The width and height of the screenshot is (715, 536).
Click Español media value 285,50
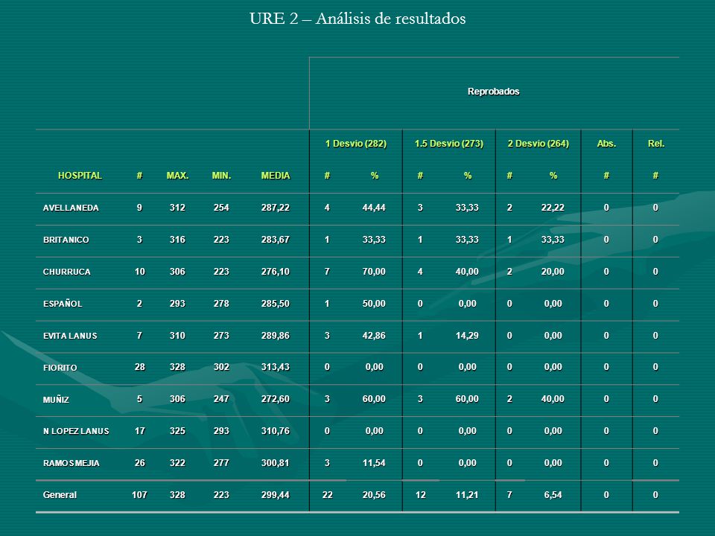(276, 304)
